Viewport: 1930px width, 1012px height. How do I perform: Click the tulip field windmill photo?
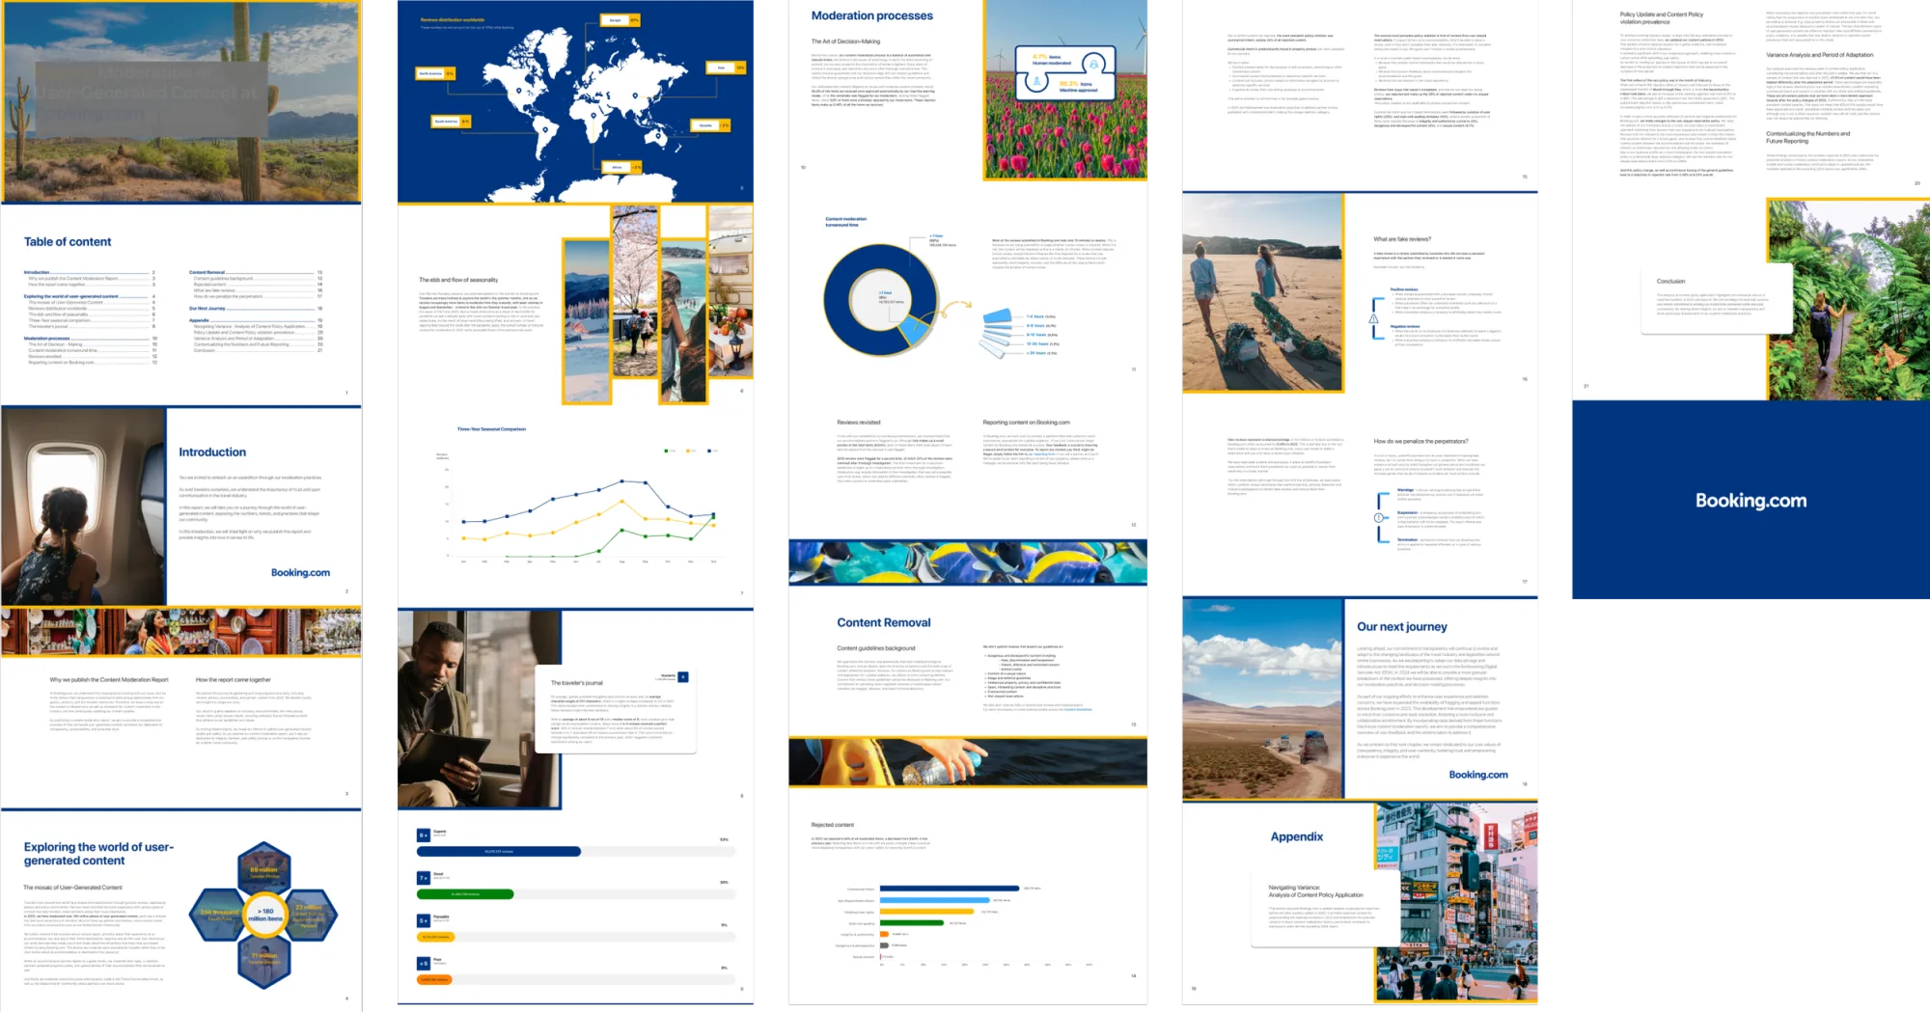click(1065, 90)
